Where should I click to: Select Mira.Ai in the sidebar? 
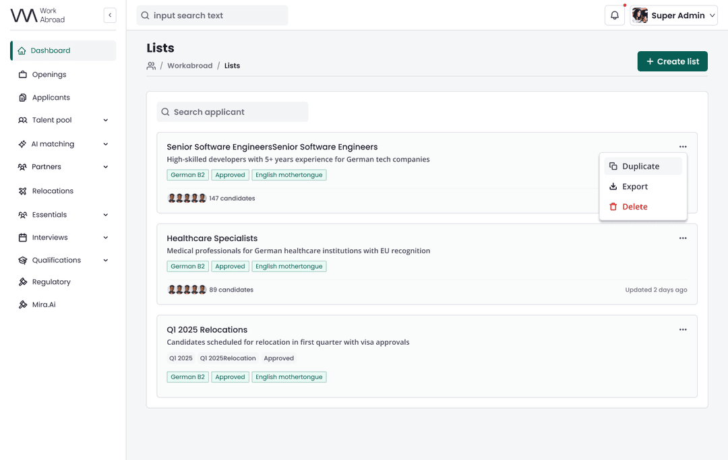[42, 304]
